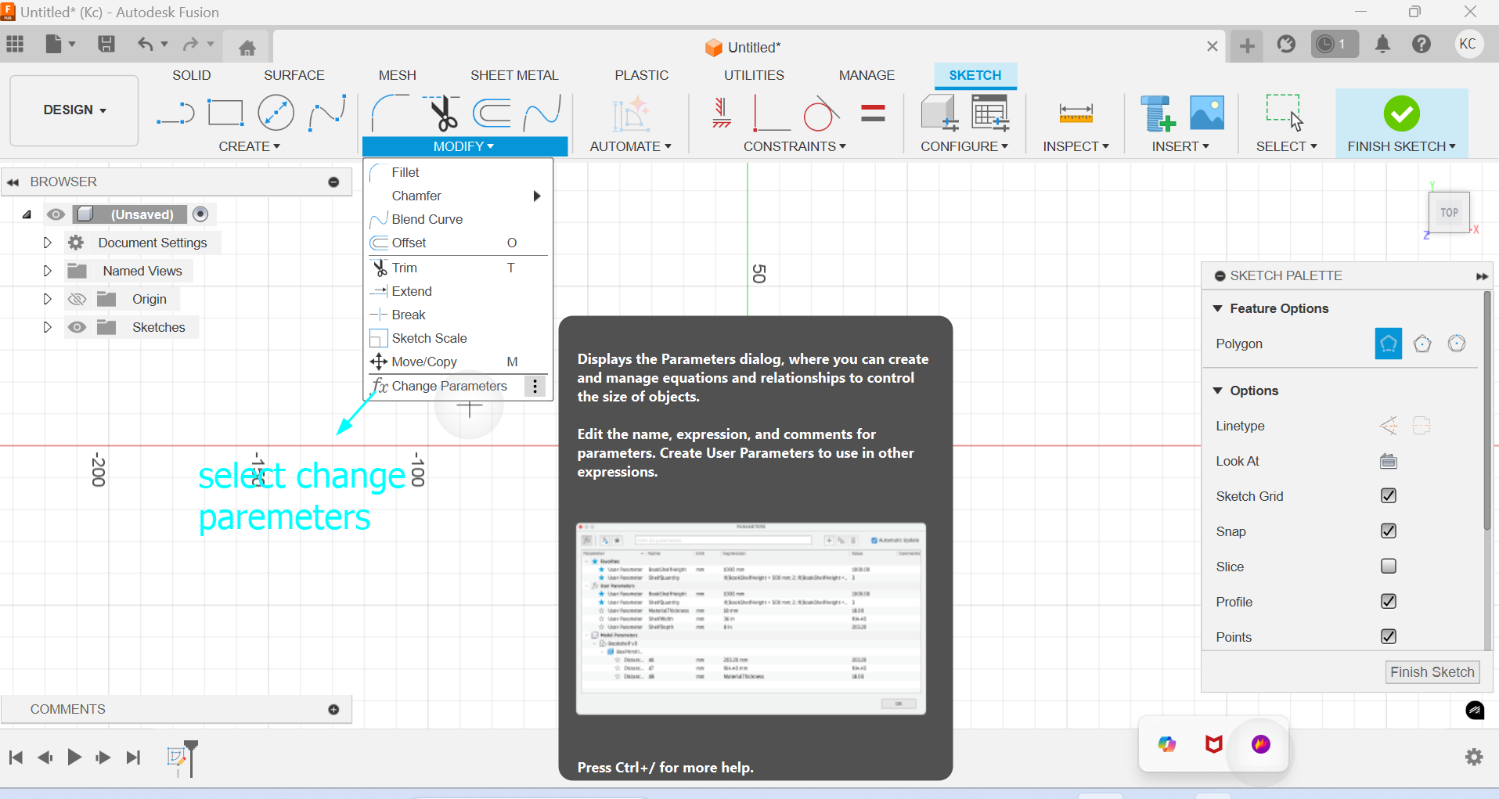Toggle the Sketch Grid checkbox
The height and width of the screenshot is (799, 1499).
pyautogui.click(x=1389, y=495)
